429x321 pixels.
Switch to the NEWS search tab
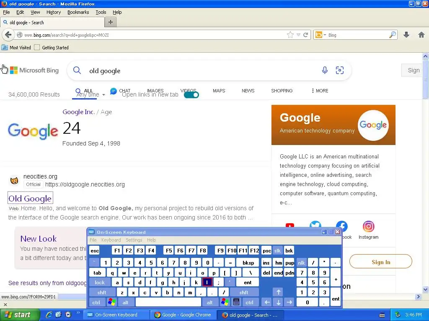point(248,91)
